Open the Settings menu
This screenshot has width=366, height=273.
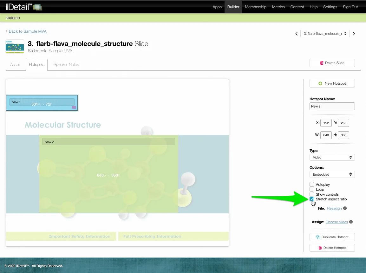(330, 7)
